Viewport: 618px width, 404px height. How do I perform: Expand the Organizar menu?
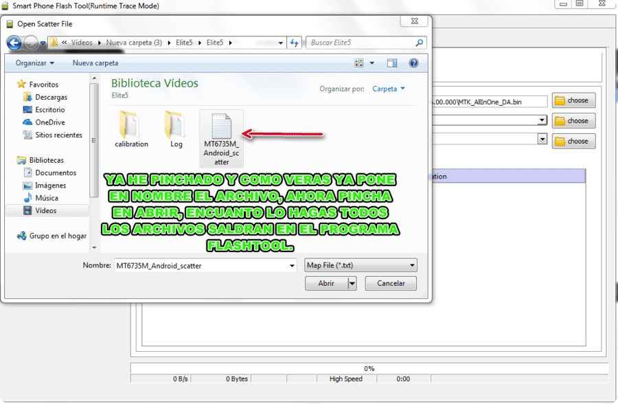35,63
